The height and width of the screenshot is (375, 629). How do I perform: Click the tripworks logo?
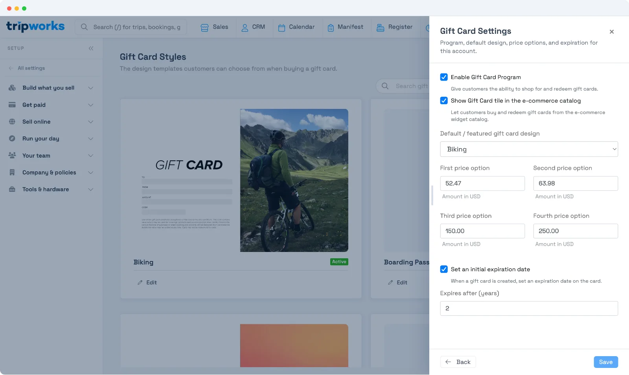point(35,27)
